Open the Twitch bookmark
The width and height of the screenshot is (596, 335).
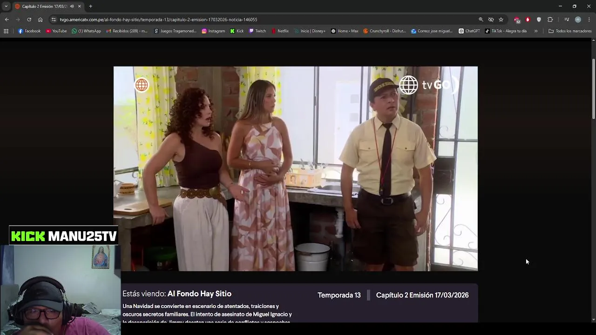tap(257, 31)
